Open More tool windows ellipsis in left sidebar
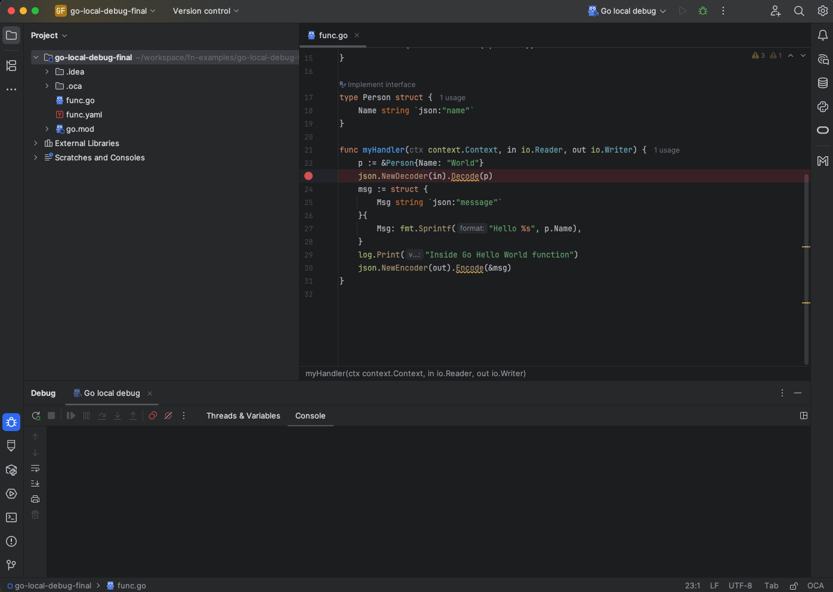This screenshot has height=592, width=833. pyautogui.click(x=11, y=89)
